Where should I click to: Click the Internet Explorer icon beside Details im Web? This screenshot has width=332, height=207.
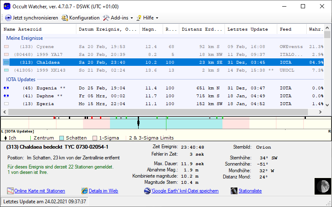tap(85, 191)
